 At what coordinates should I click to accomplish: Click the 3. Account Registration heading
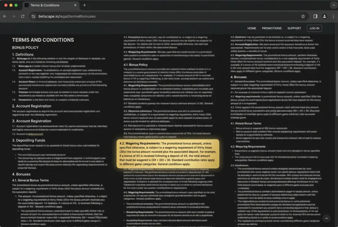coord(31,121)
